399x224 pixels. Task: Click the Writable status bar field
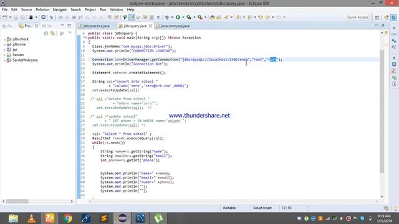tap(229, 208)
